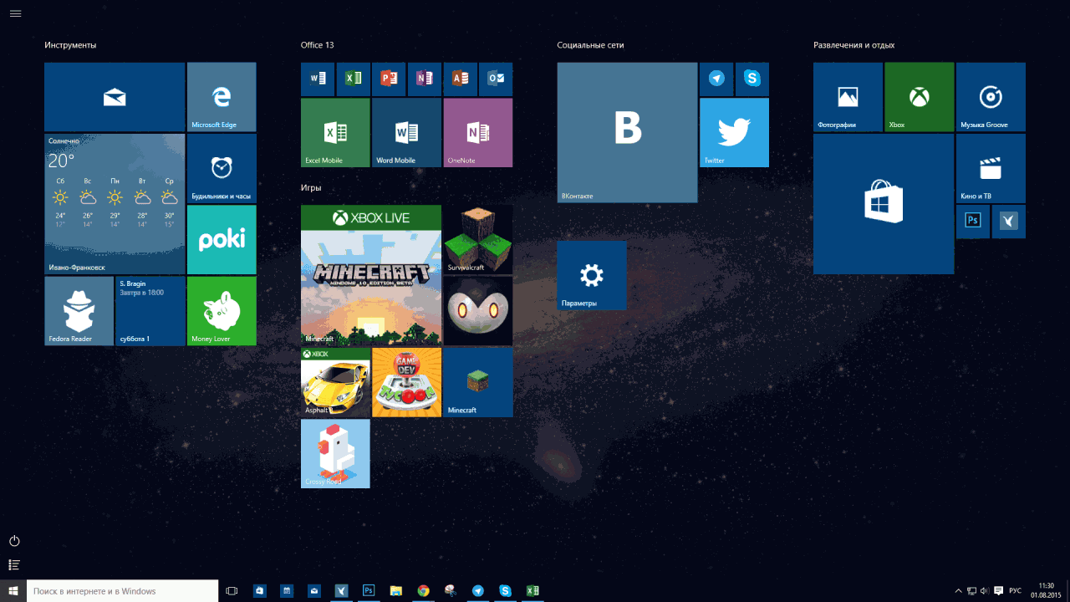Launch the purple OneNote medium tile

click(478, 132)
